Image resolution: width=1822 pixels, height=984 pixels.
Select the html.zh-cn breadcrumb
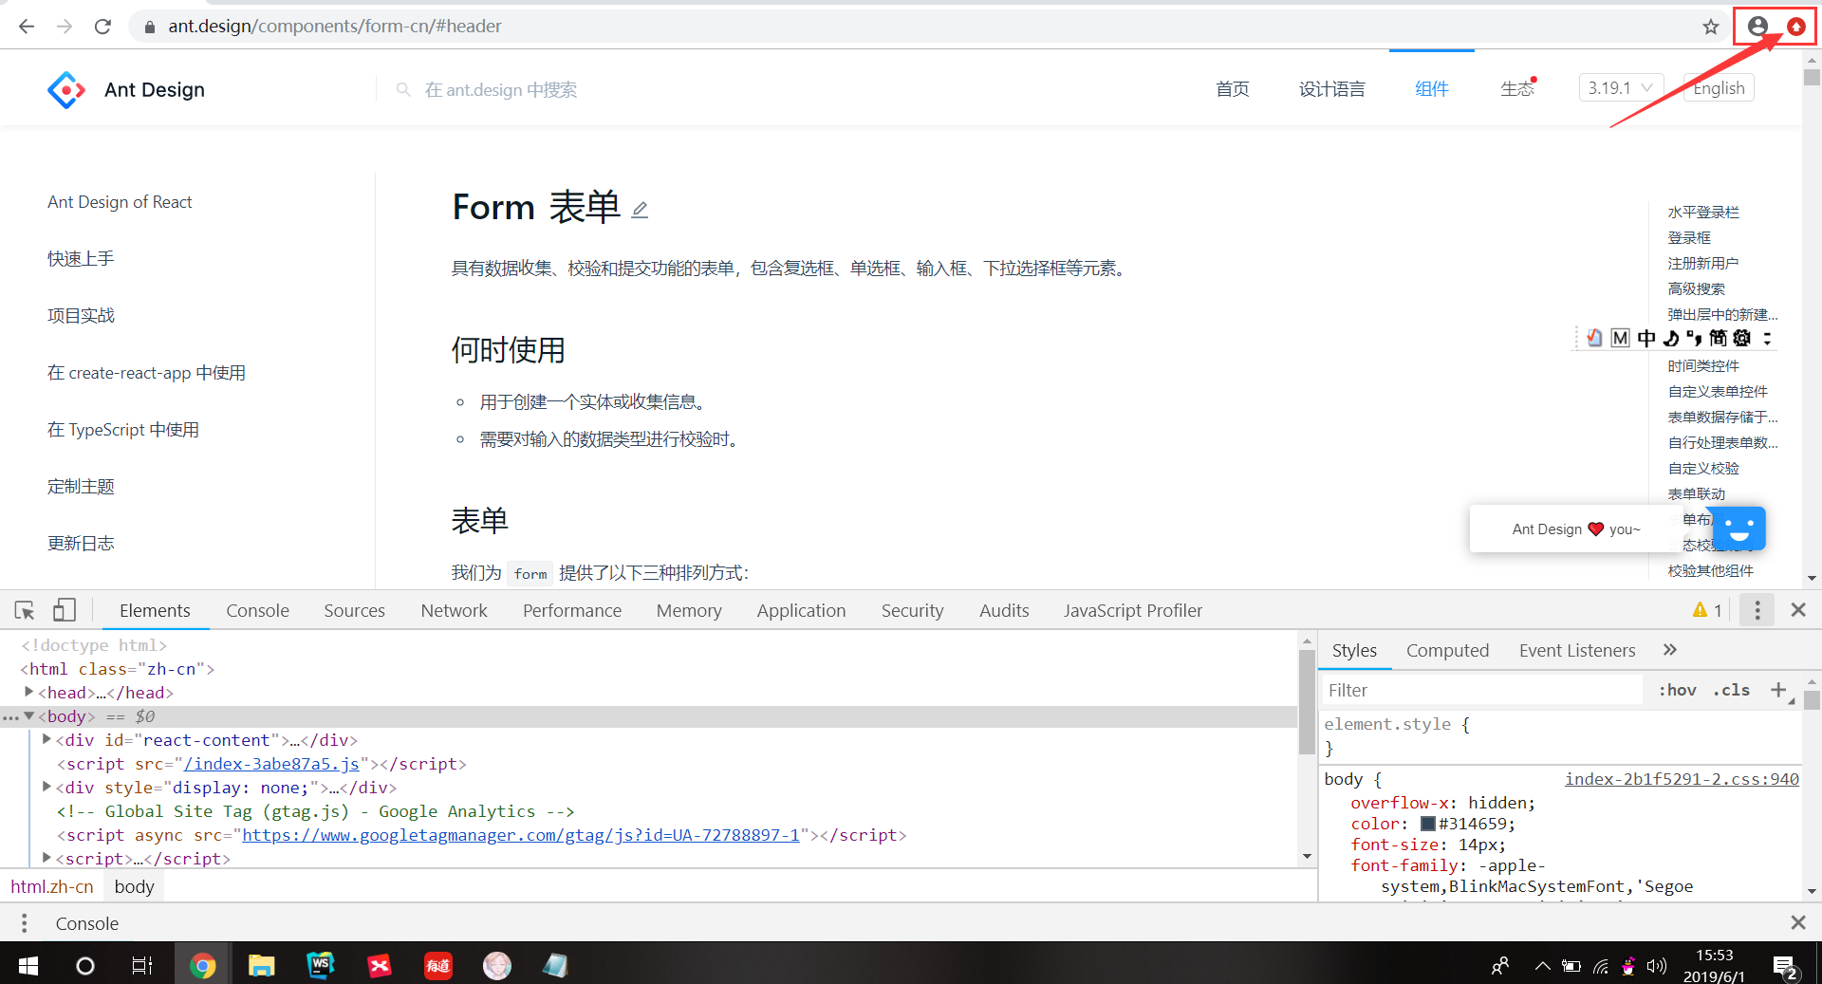(52, 886)
